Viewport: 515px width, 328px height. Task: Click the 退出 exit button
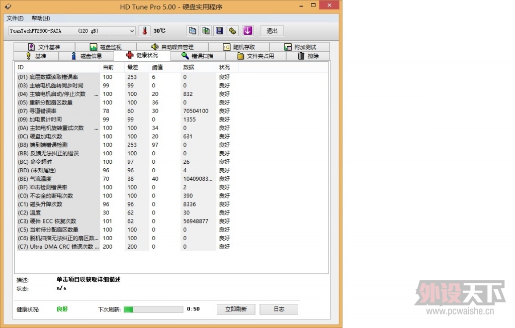point(272,31)
